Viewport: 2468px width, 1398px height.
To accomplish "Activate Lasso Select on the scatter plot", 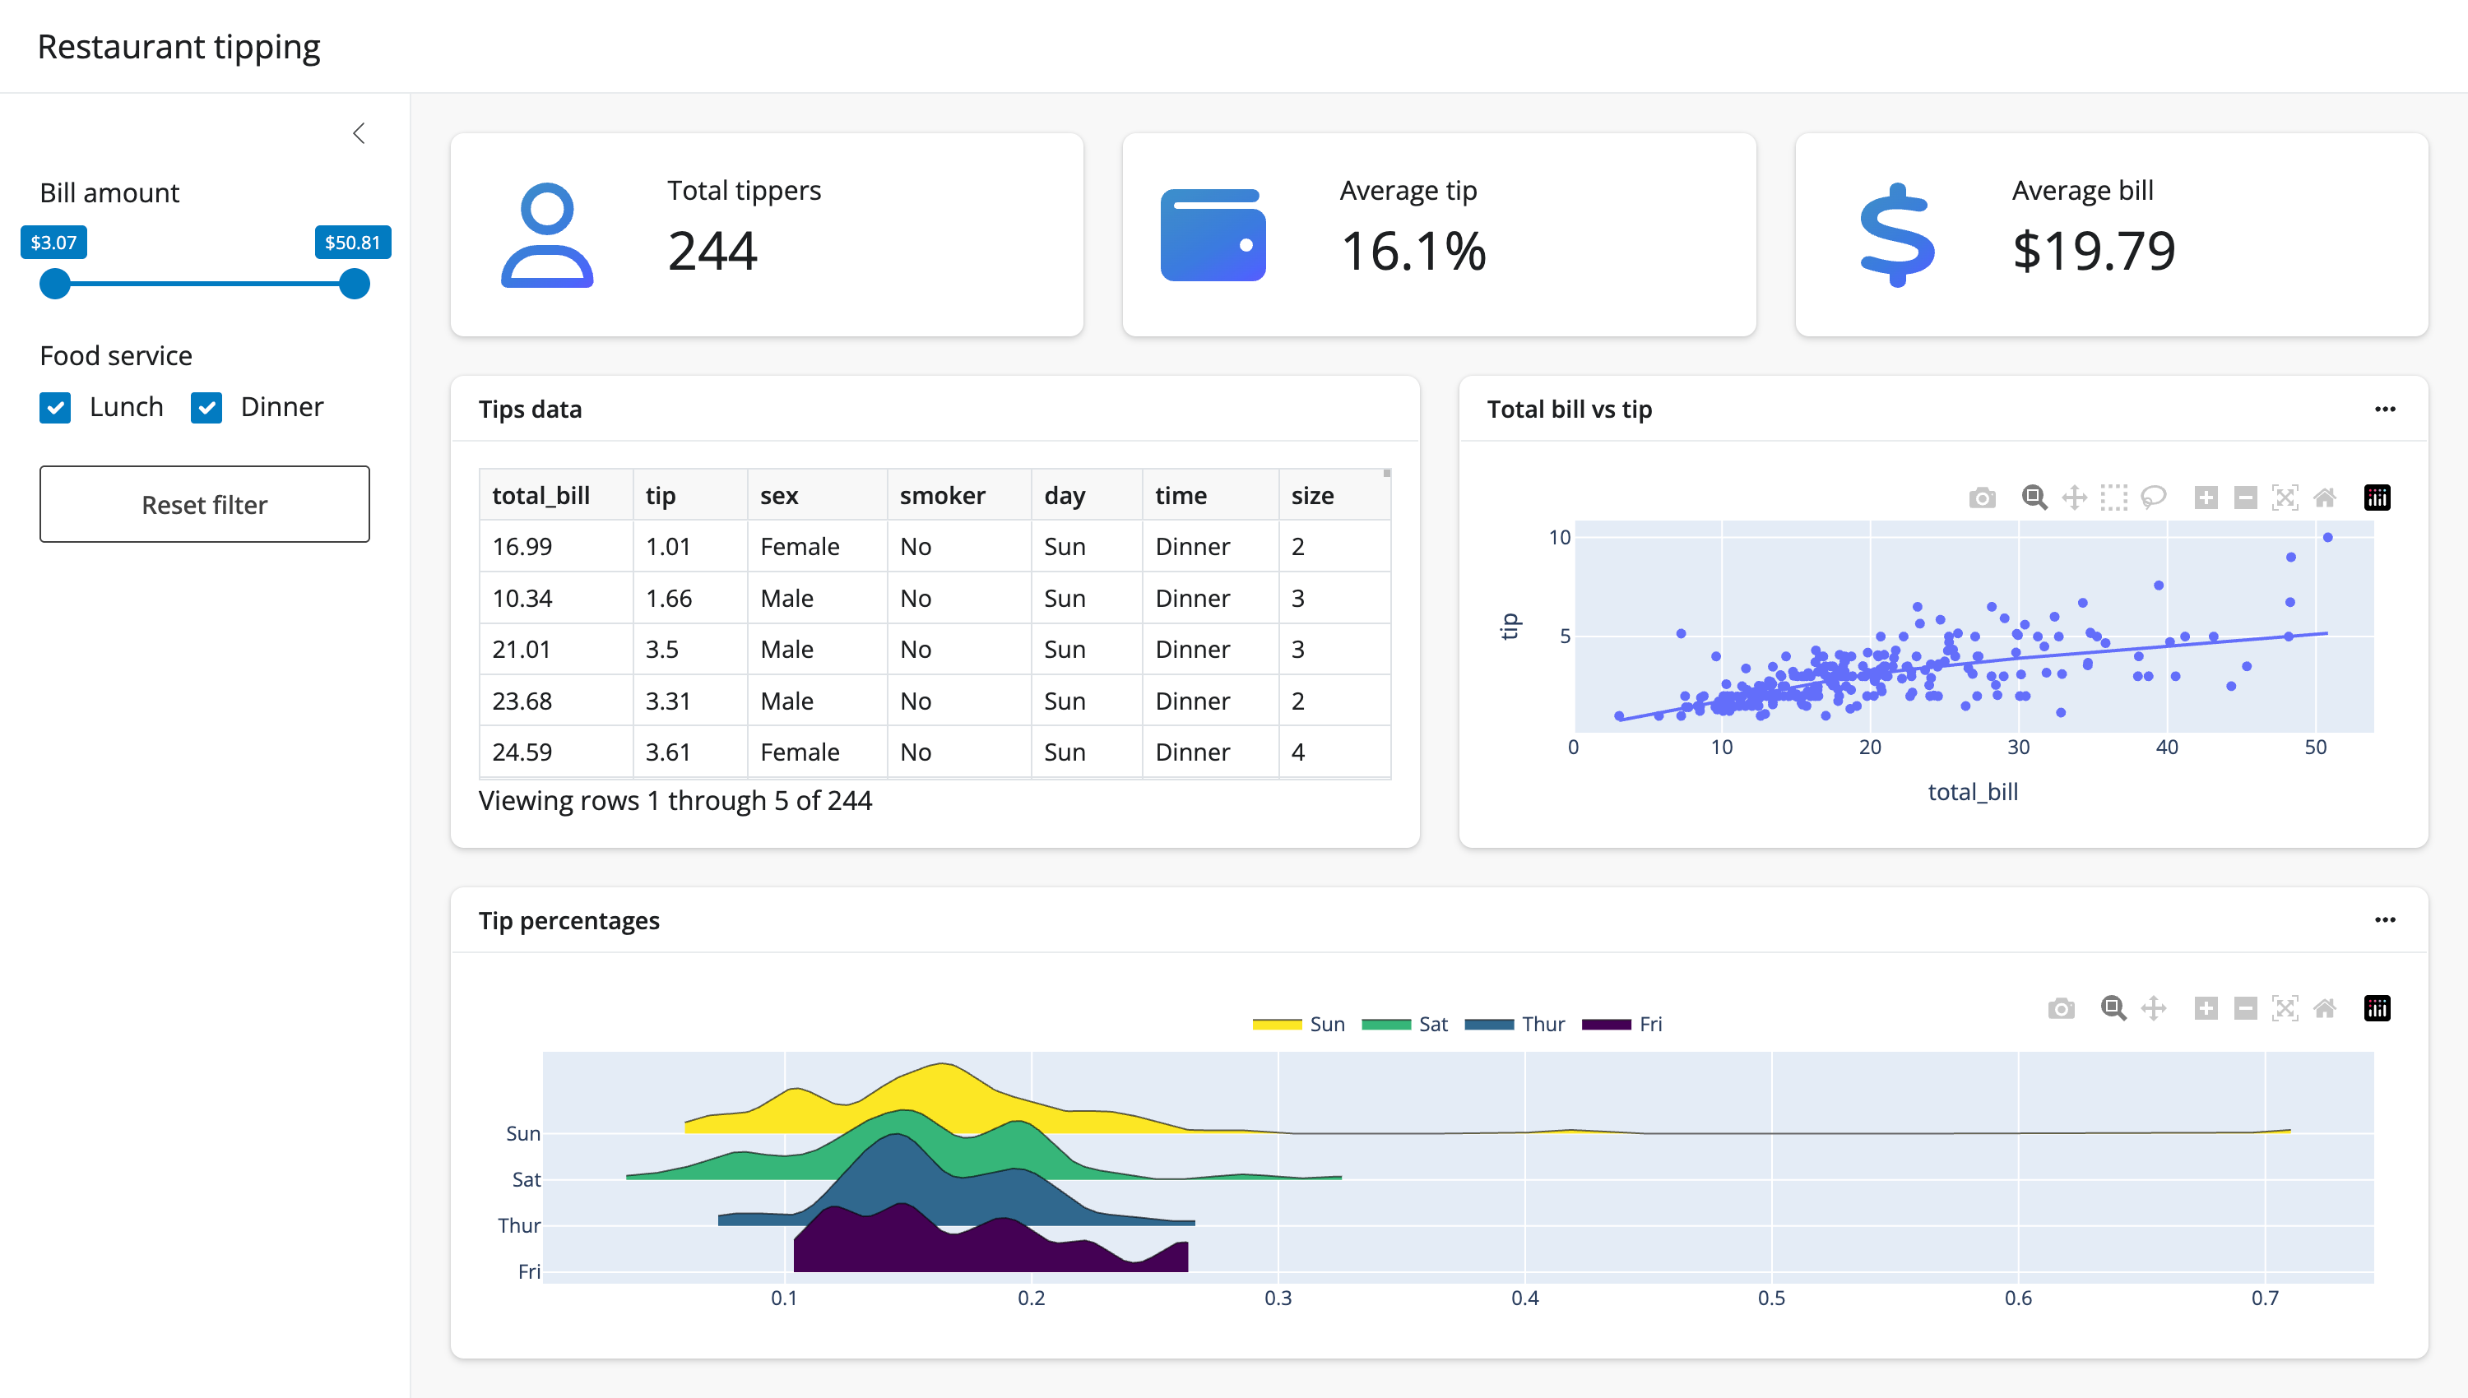I will (2154, 498).
